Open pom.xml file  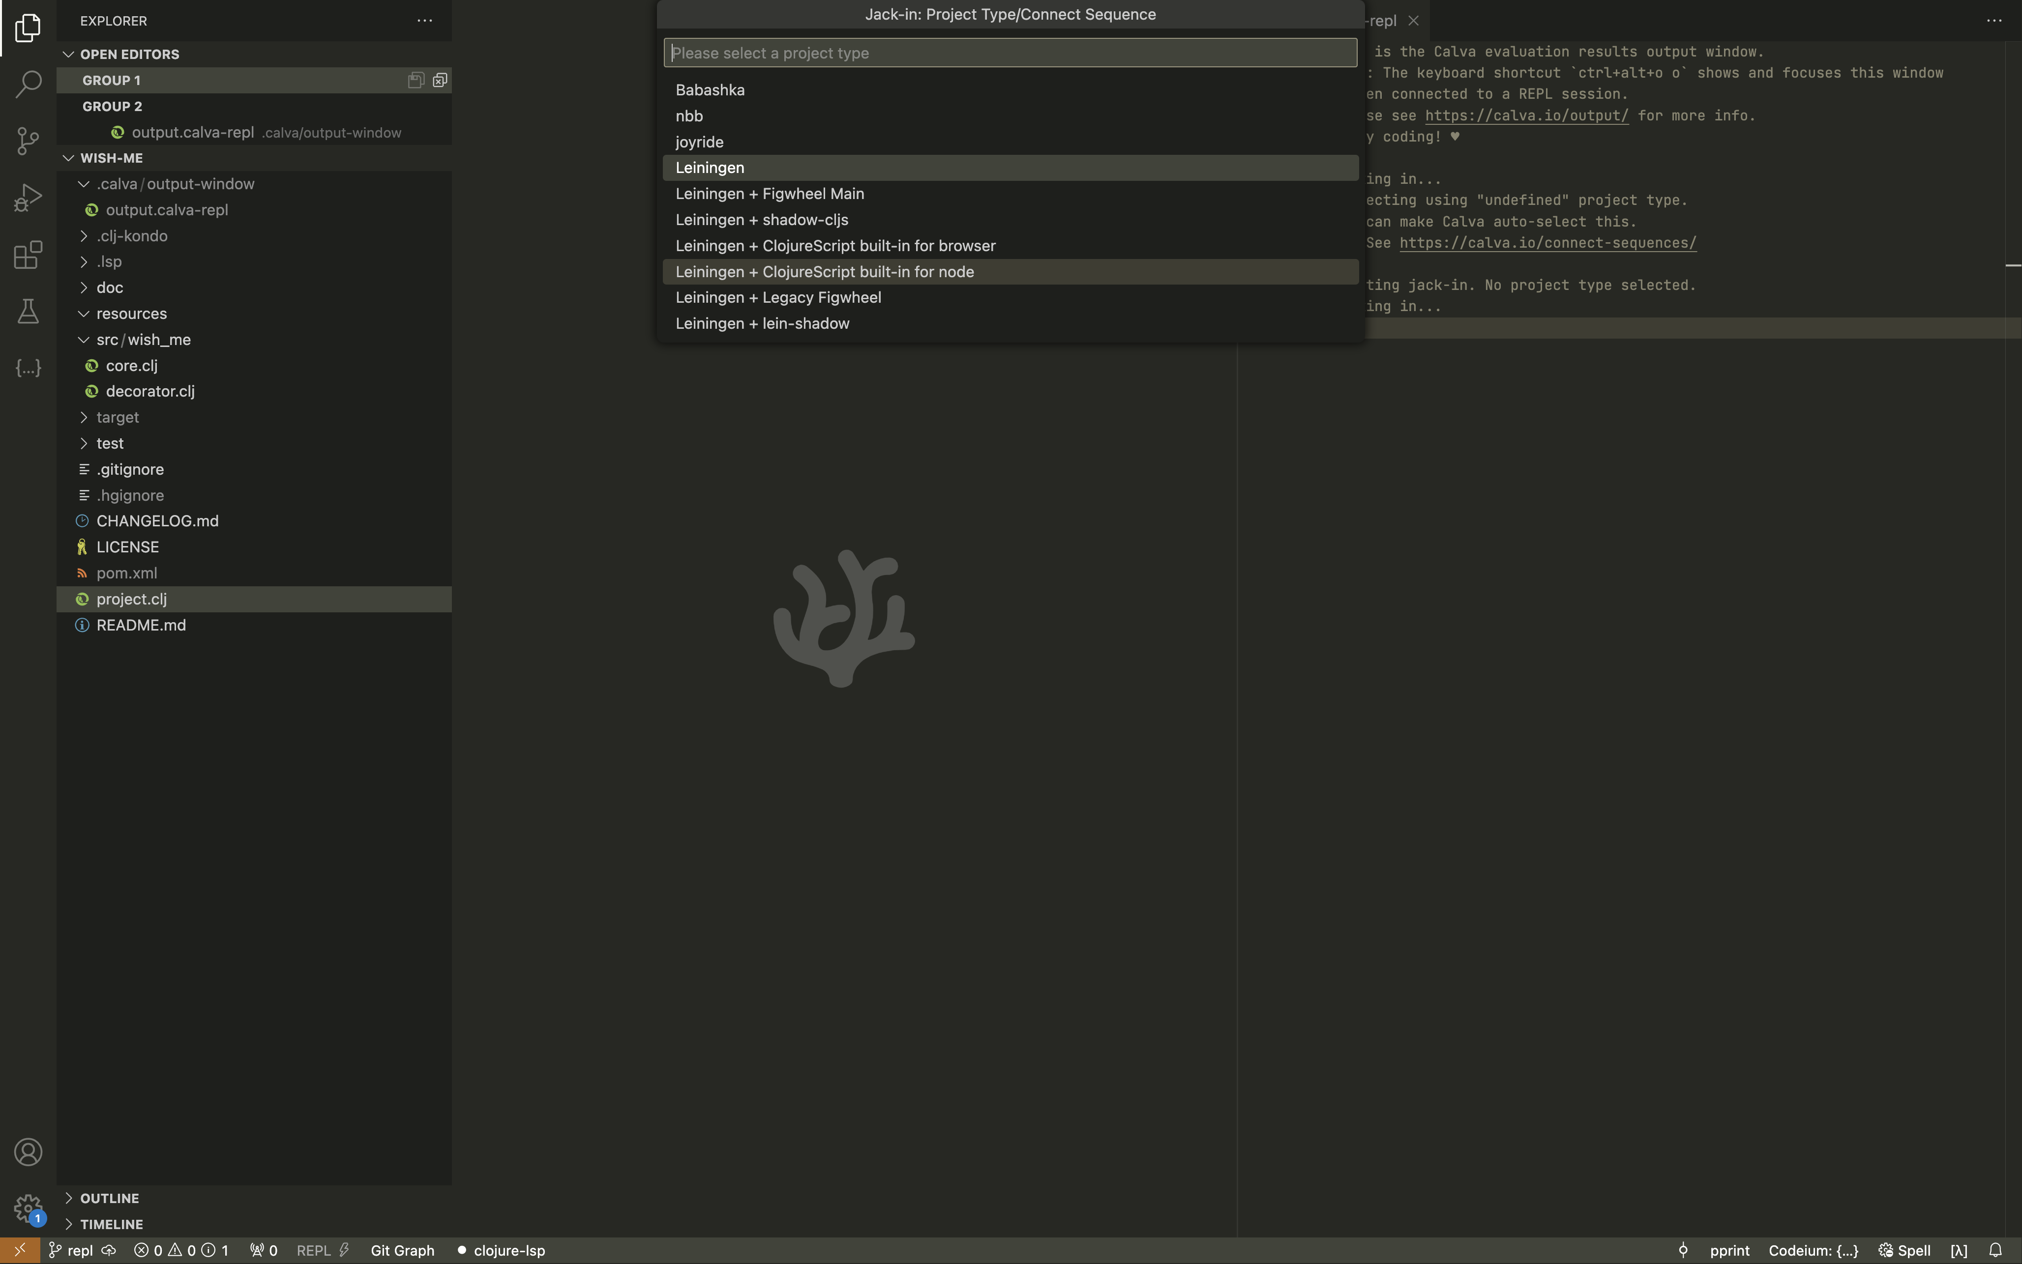click(x=254, y=573)
